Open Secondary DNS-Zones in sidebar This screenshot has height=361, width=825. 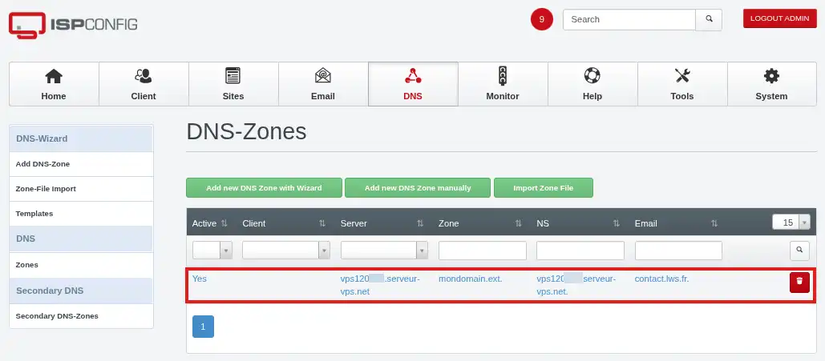82,316
